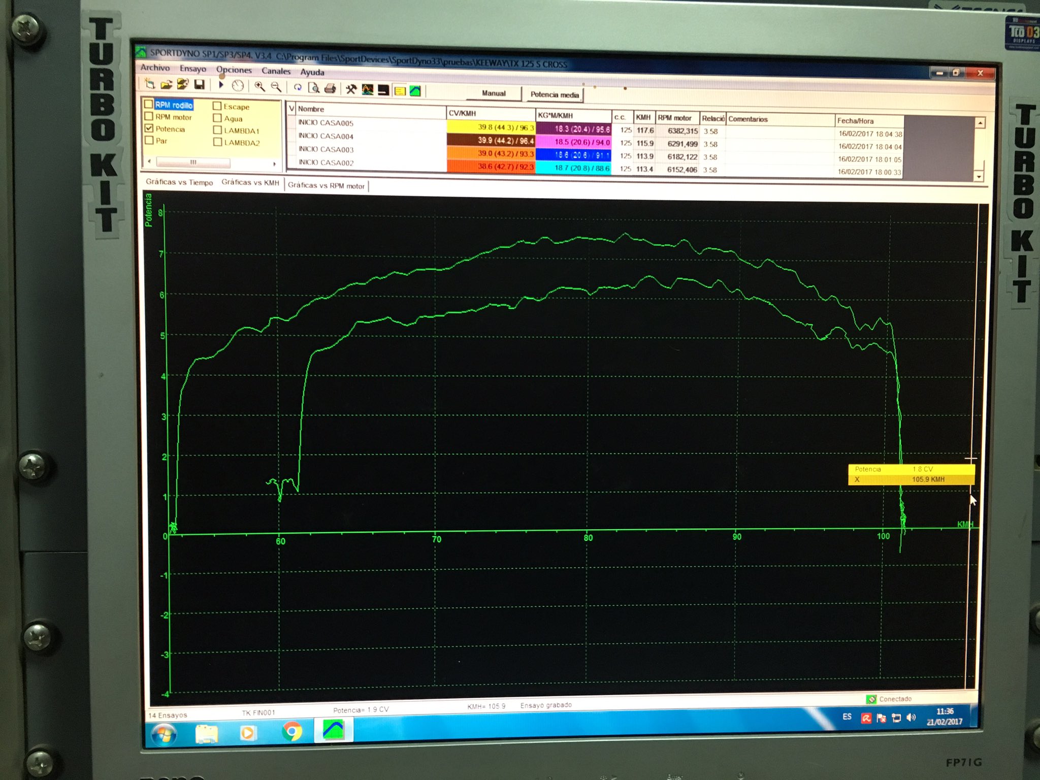Open the Opciones menu
The width and height of the screenshot is (1040, 780).
click(x=234, y=70)
